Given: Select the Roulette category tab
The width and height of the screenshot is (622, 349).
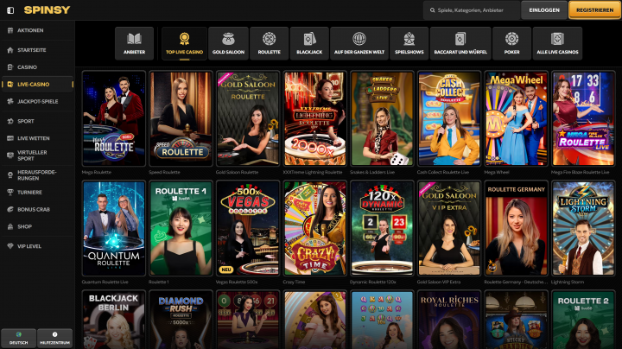Looking at the screenshot, I should point(269,43).
